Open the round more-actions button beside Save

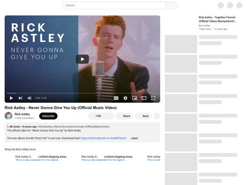156,116
